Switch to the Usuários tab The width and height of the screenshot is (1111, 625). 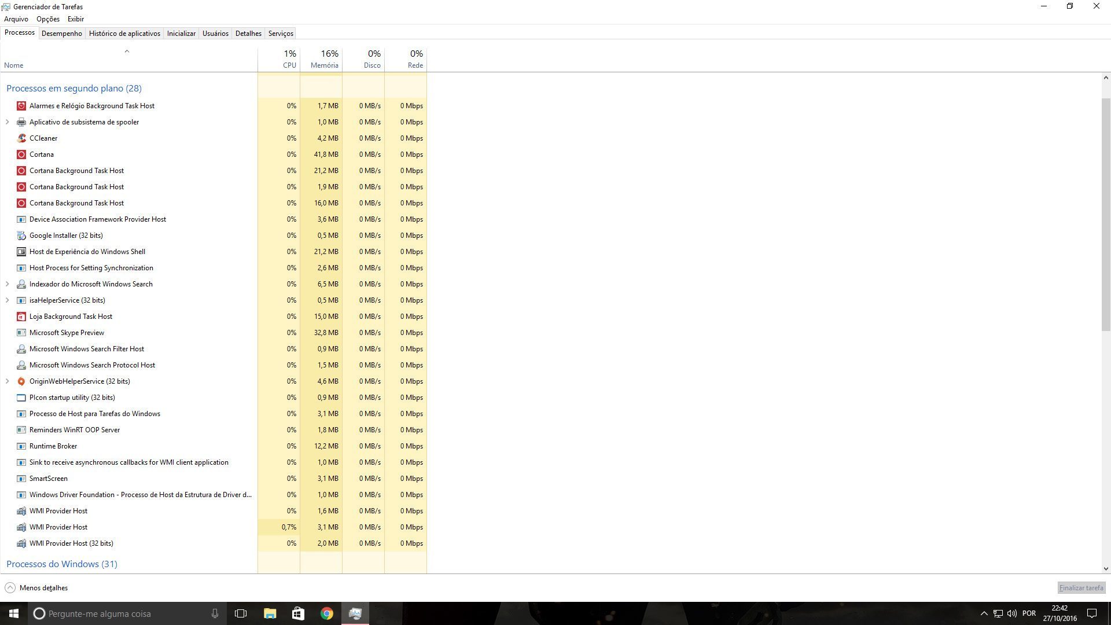coord(215,34)
